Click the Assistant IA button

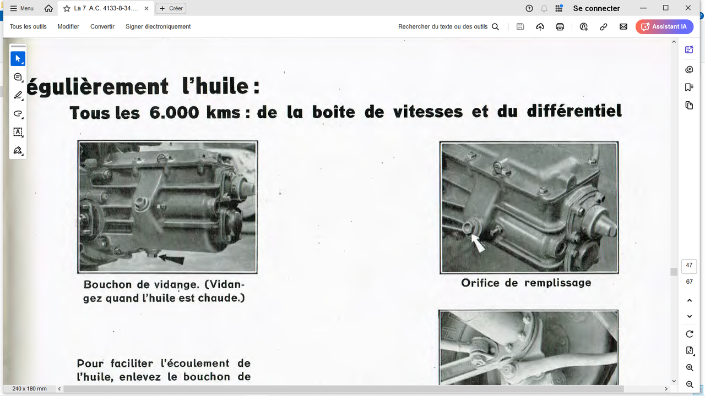coord(664,26)
